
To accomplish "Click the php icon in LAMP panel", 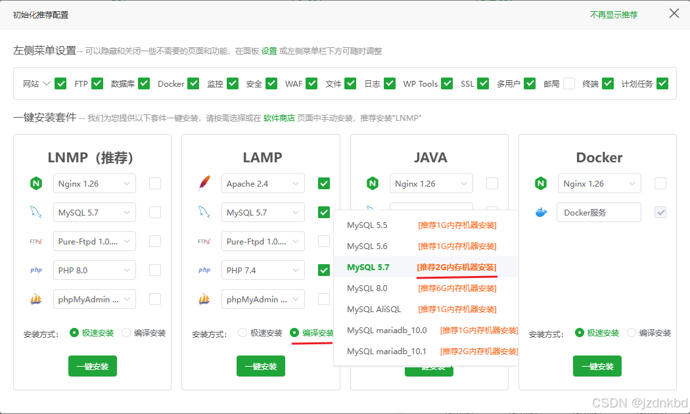I will [204, 270].
